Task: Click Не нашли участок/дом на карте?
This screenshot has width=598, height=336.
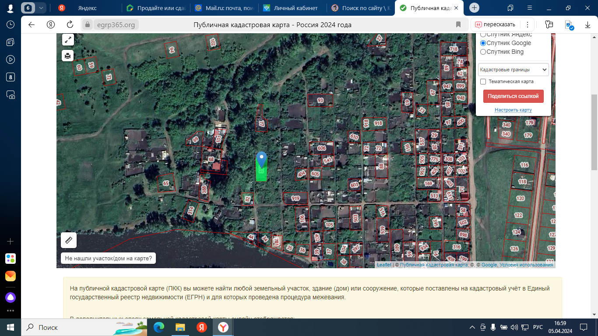Action: pyautogui.click(x=109, y=259)
